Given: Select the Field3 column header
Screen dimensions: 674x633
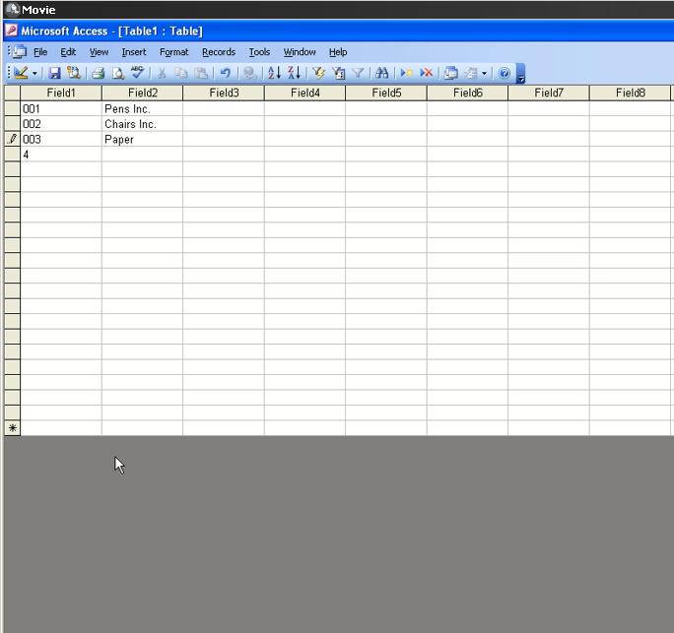Looking at the screenshot, I should 224,93.
